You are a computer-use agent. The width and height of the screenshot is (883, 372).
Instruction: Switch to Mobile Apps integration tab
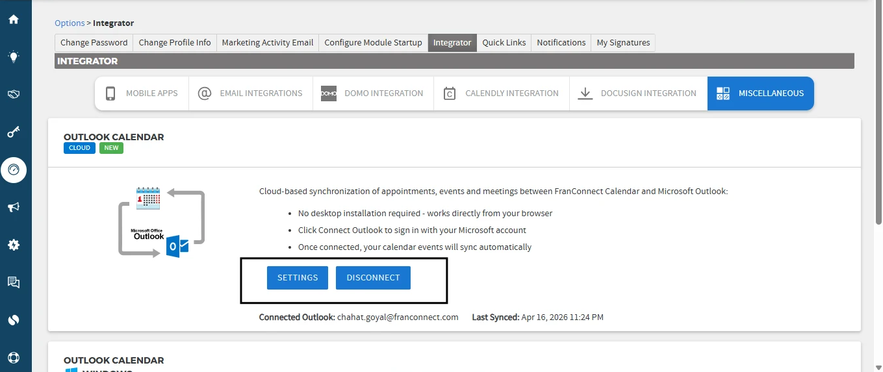click(x=142, y=93)
